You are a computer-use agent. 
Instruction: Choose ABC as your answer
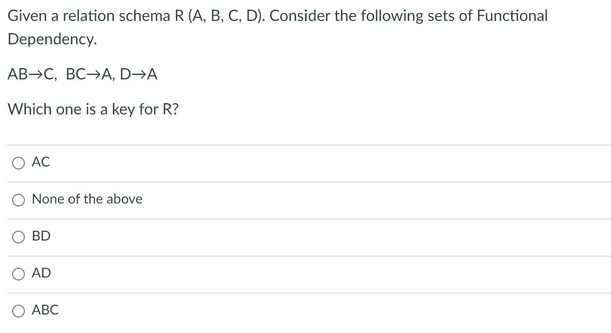(x=18, y=310)
